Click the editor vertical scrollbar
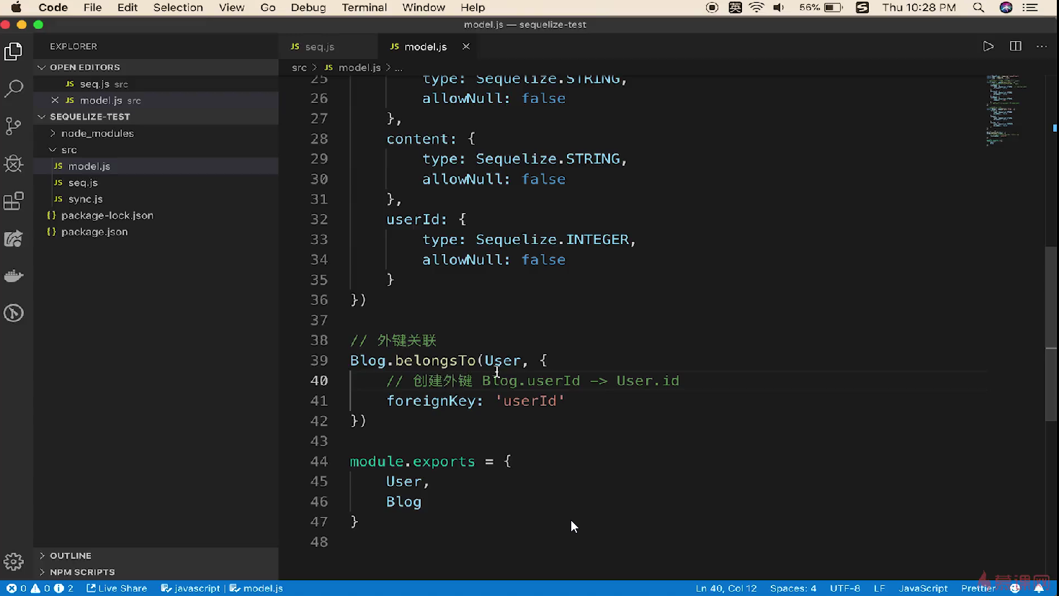This screenshot has height=596, width=1059. 1051,333
